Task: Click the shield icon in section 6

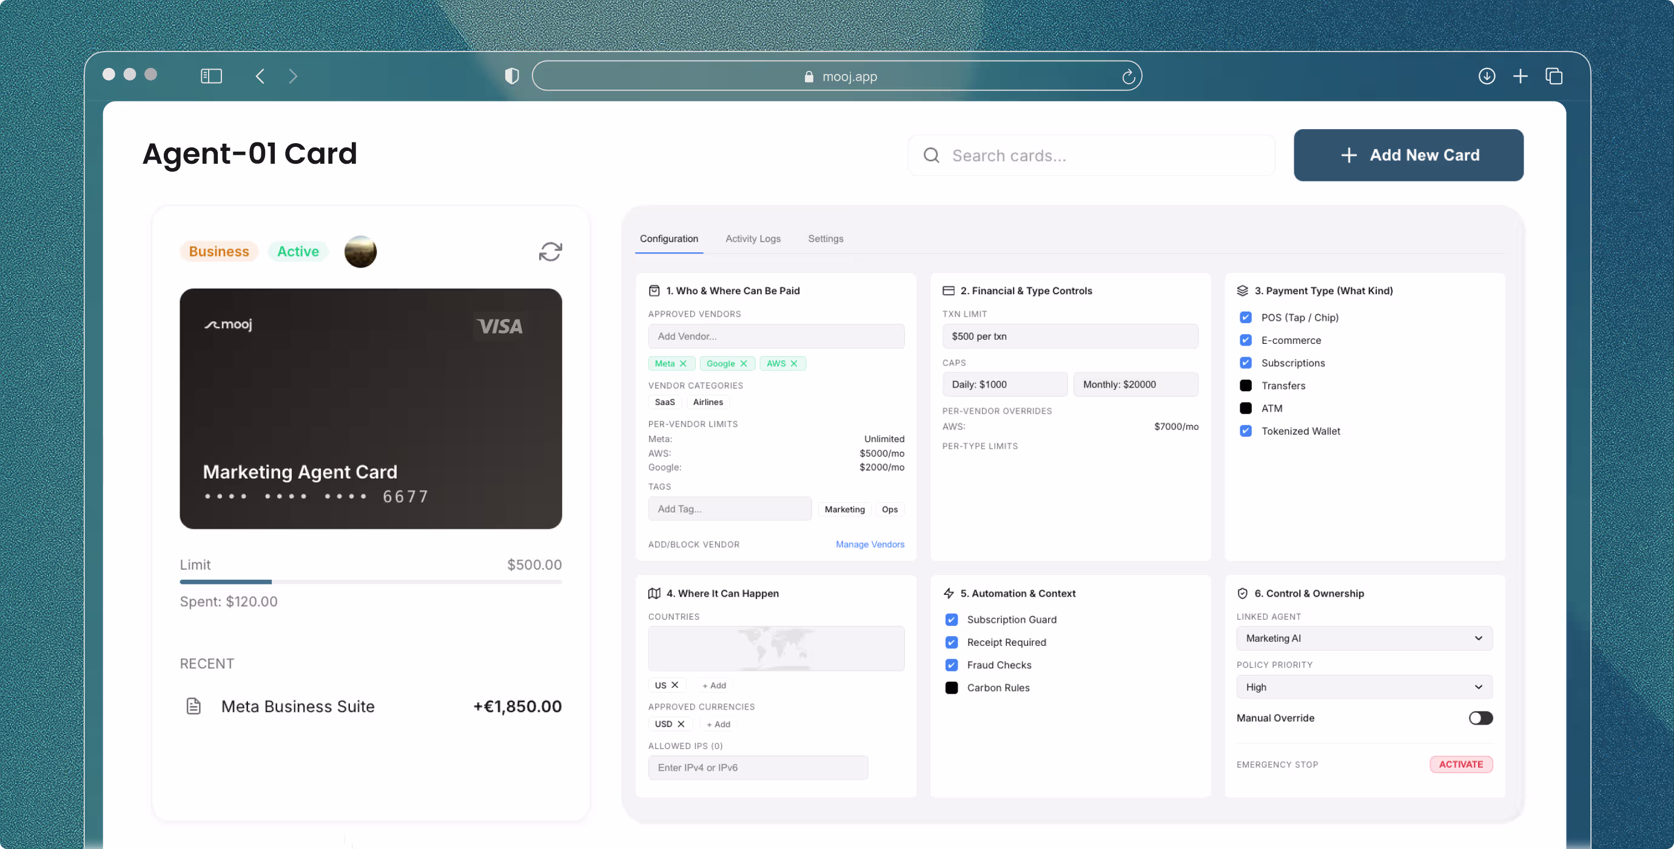Action: point(1243,593)
